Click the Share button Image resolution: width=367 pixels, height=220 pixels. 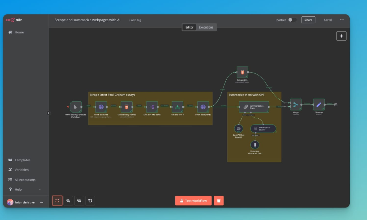308,20
